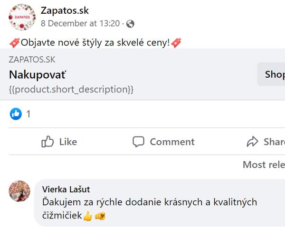
Task: Click the blue Like reaction icon
Action: click(16, 114)
